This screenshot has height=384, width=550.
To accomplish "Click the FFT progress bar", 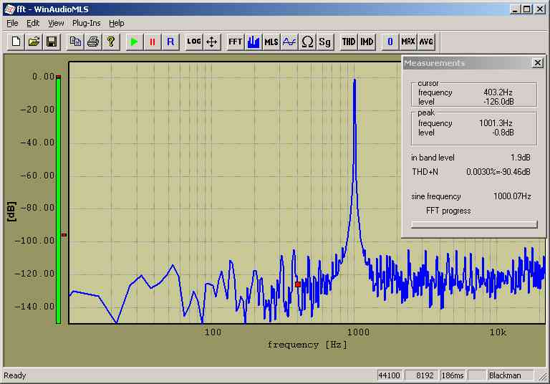I will pos(473,224).
